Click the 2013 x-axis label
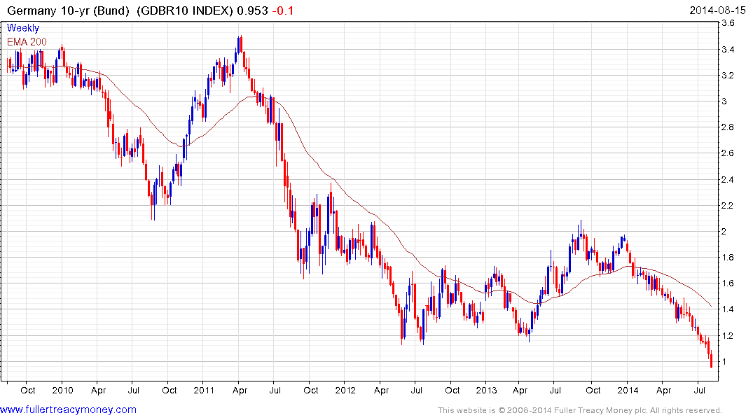The height and width of the screenshot is (420, 753). 486,390
